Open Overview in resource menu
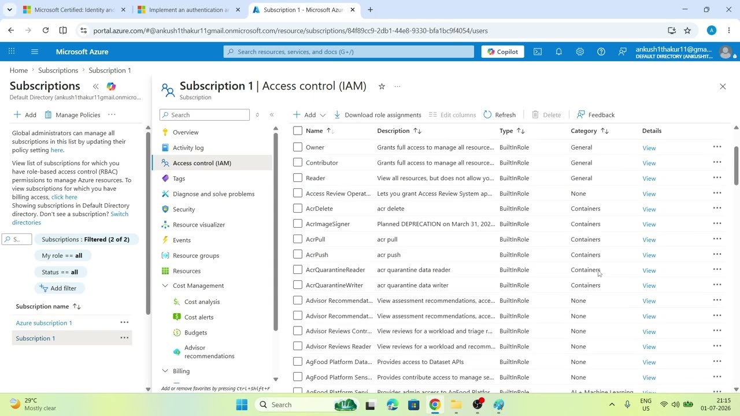This screenshot has width=740, height=416. (185, 132)
